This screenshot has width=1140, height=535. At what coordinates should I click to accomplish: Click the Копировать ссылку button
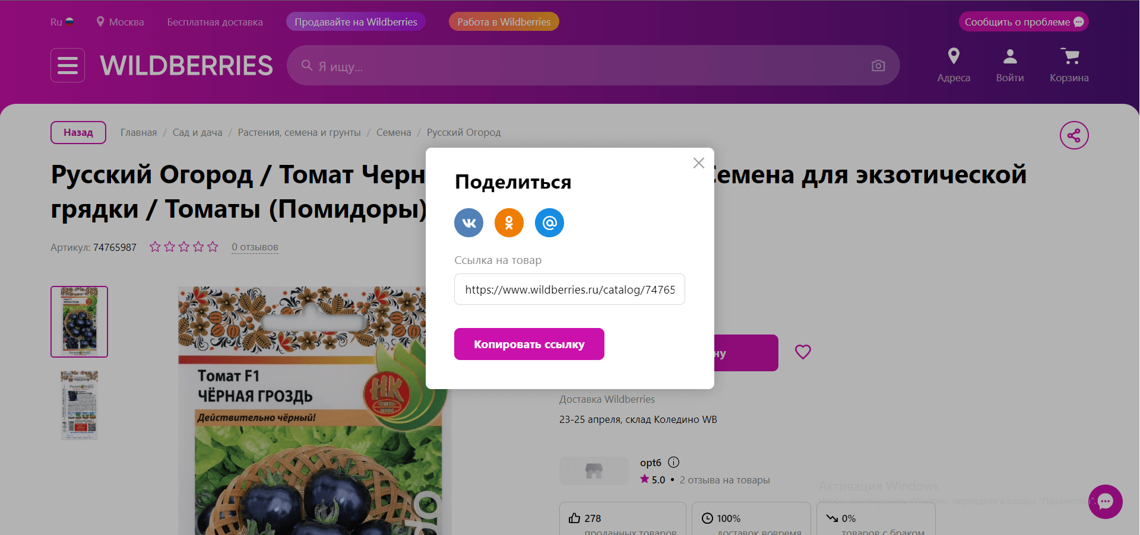pos(529,344)
